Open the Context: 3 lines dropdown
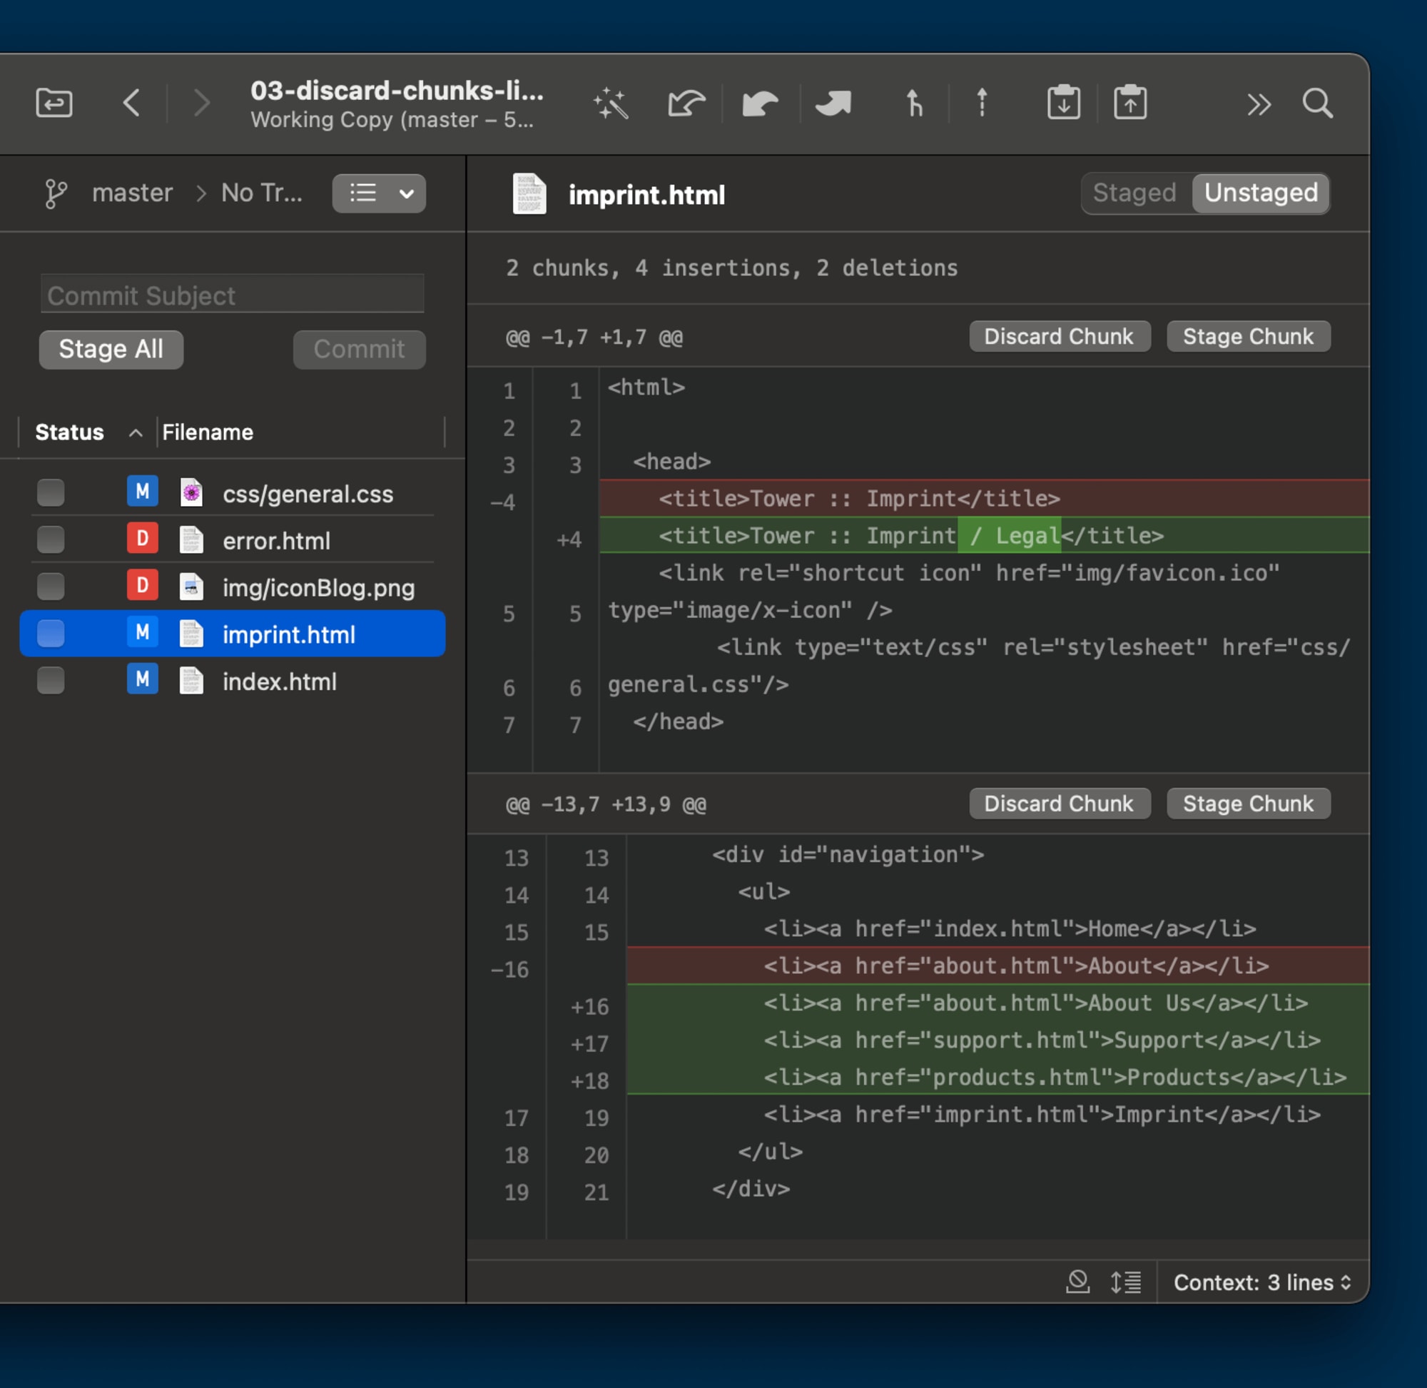The height and width of the screenshot is (1388, 1427). (x=1261, y=1282)
